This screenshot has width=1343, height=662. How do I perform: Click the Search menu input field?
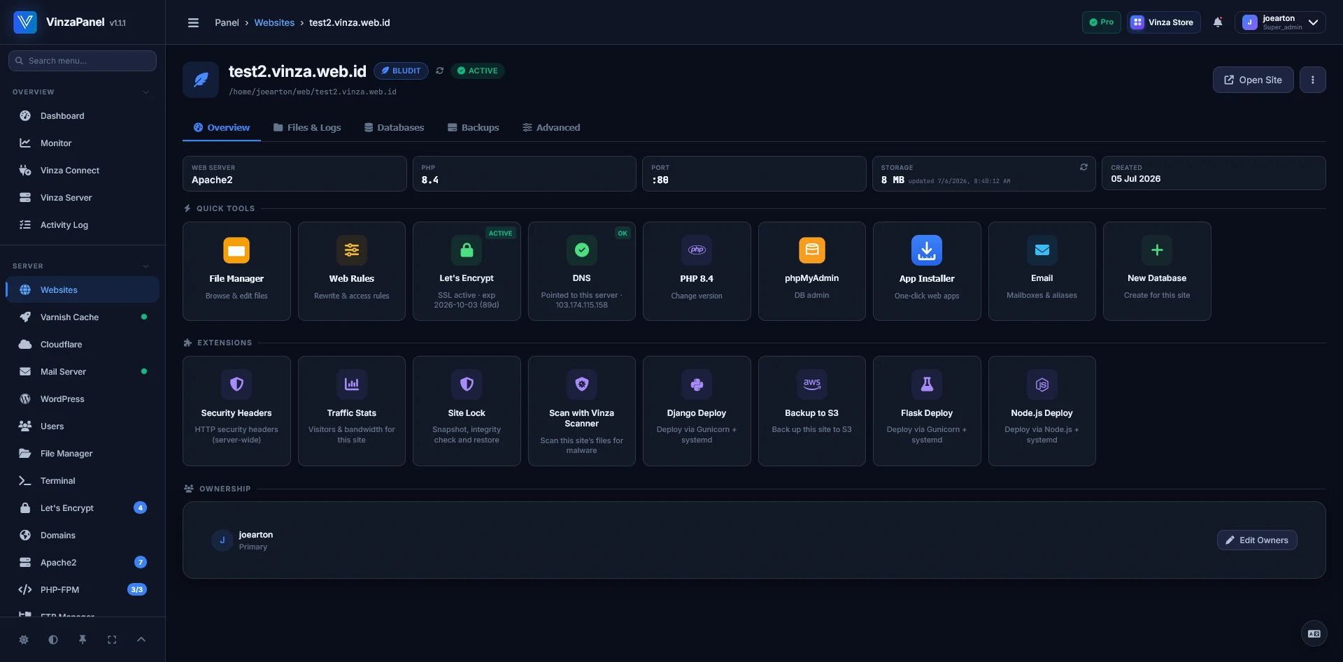click(x=83, y=61)
